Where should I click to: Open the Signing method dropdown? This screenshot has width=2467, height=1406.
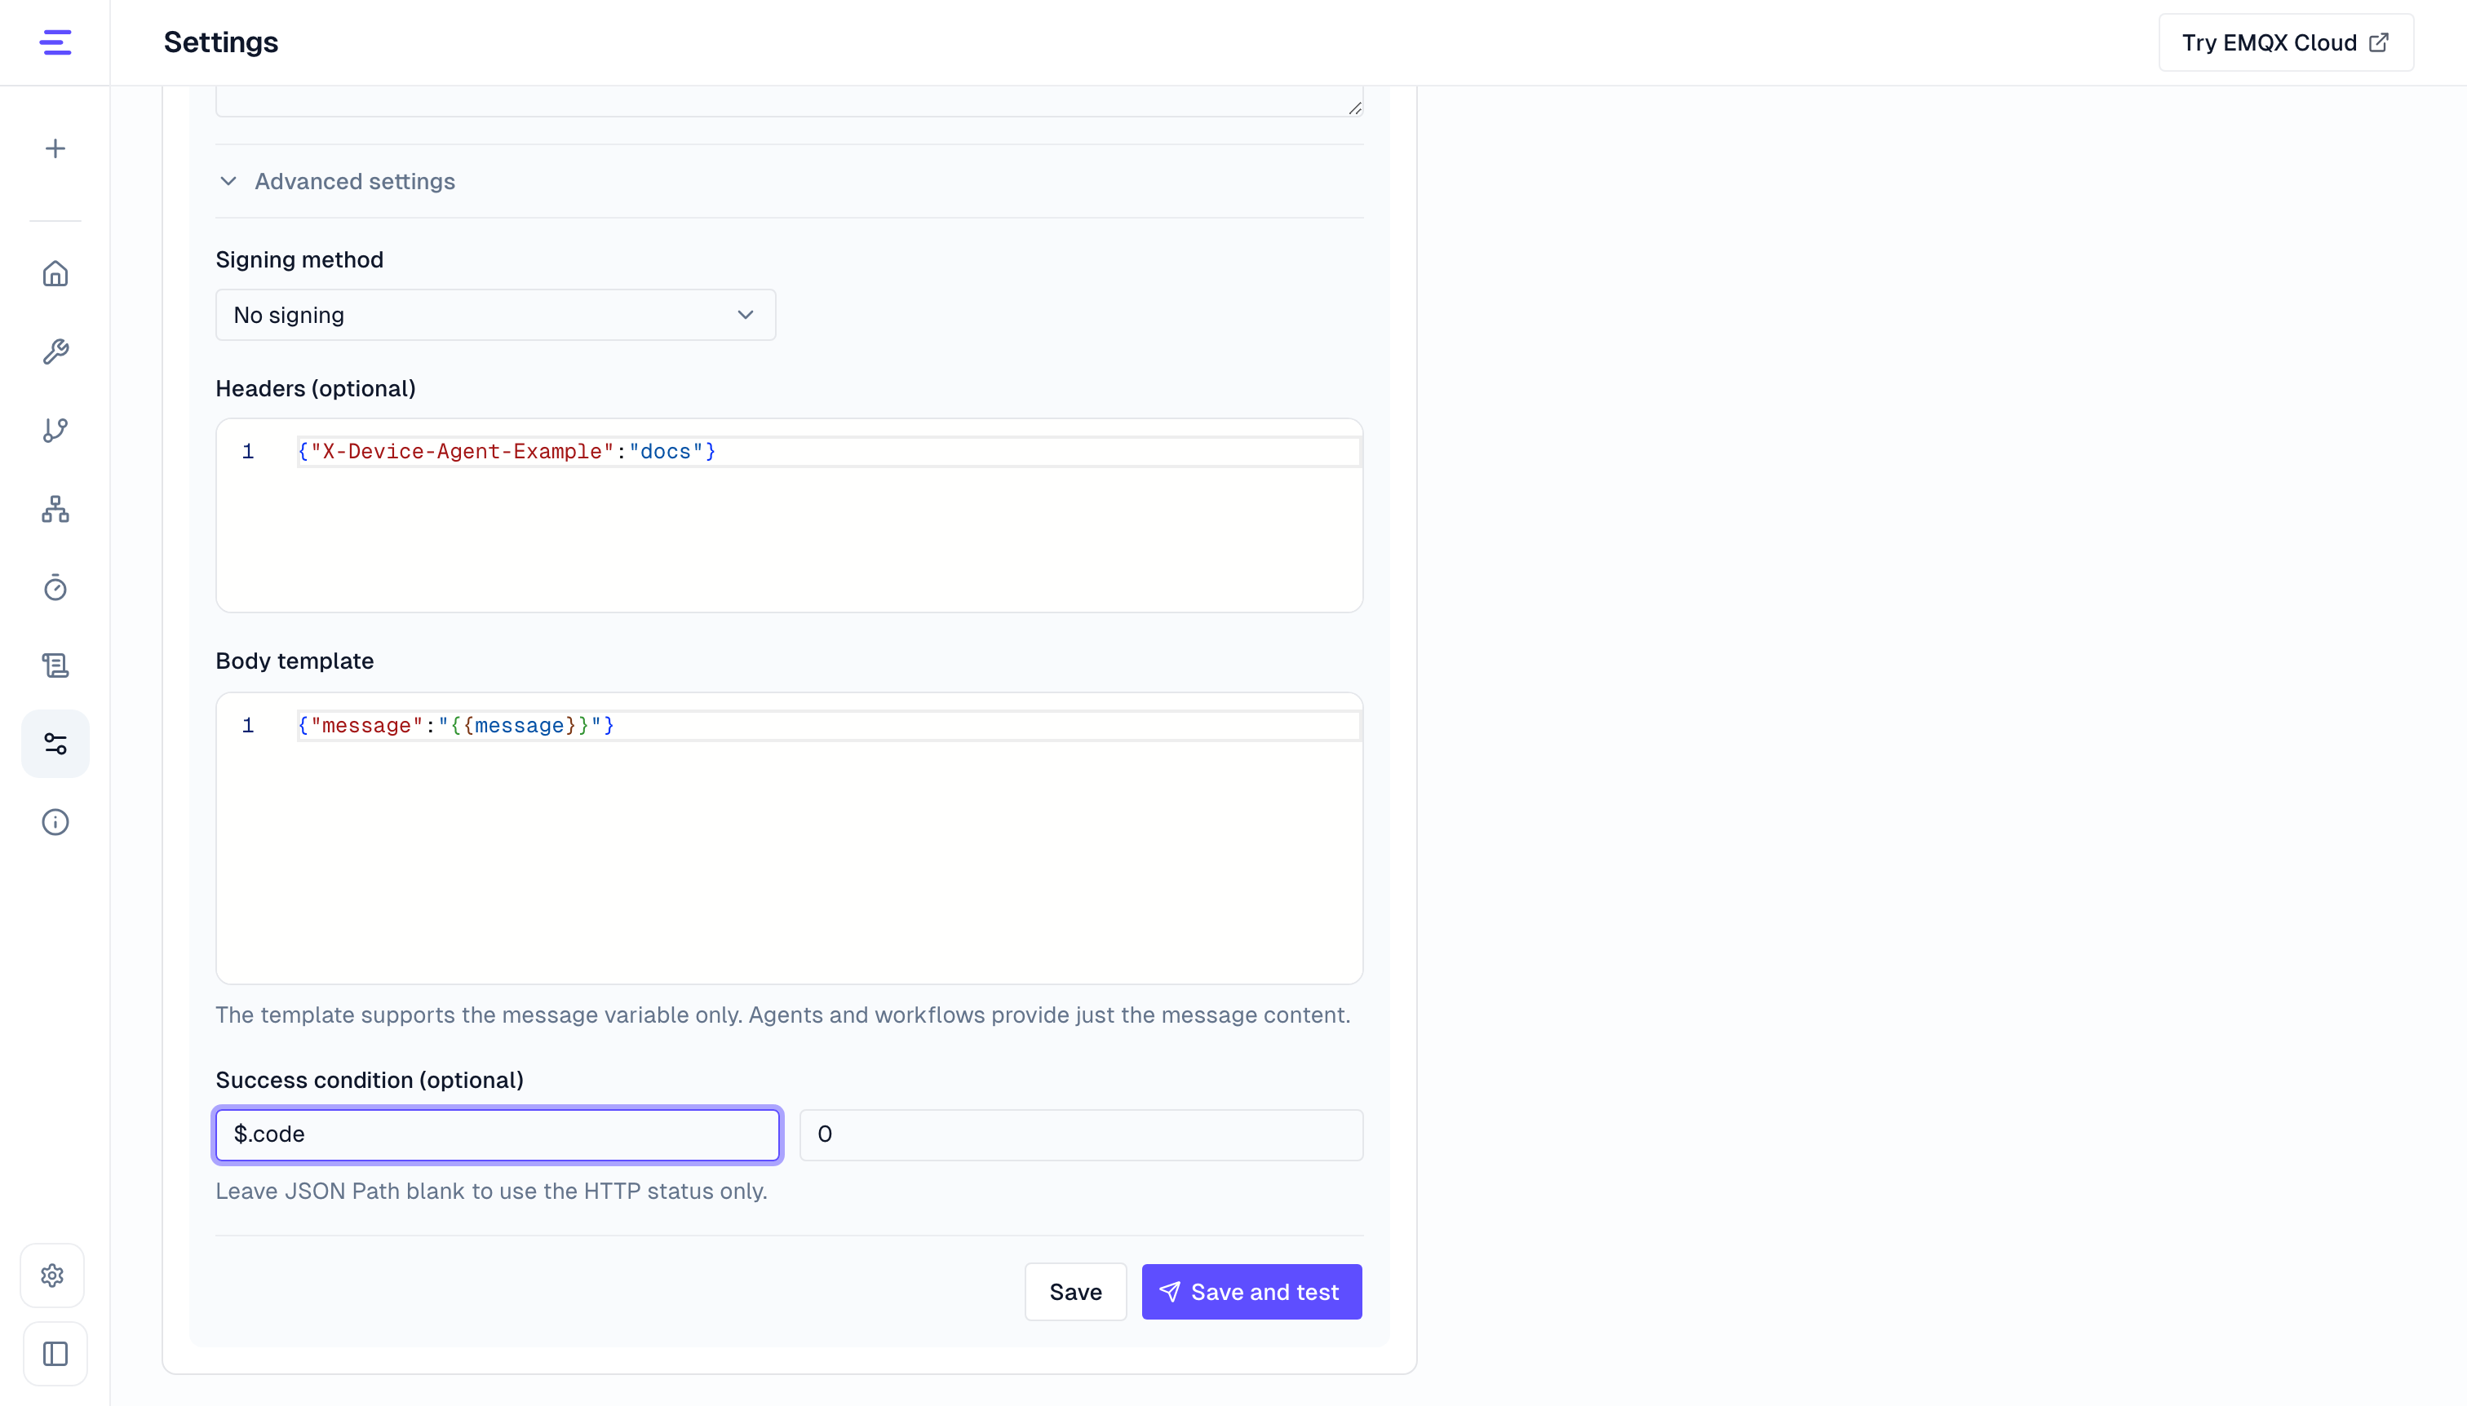click(x=495, y=315)
